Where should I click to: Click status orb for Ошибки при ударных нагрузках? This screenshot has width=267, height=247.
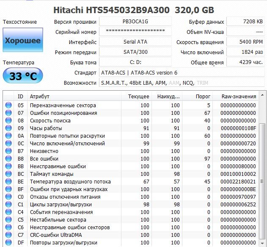coord(8,189)
